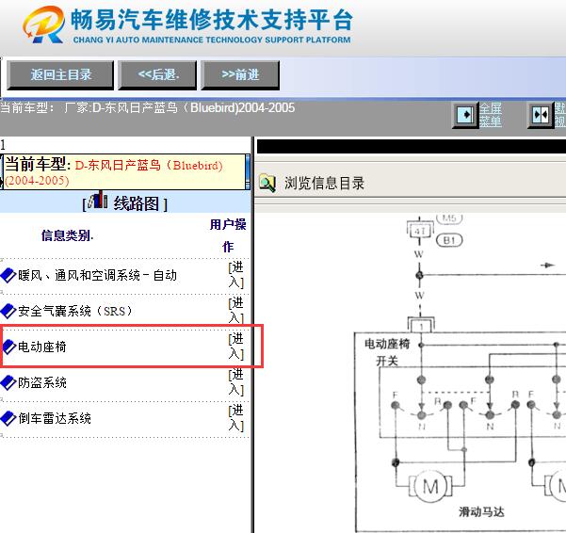Viewport: 566px width, 533px height.
Task: Select 安全气囊系统（SRS） entry
Action: pos(74,311)
